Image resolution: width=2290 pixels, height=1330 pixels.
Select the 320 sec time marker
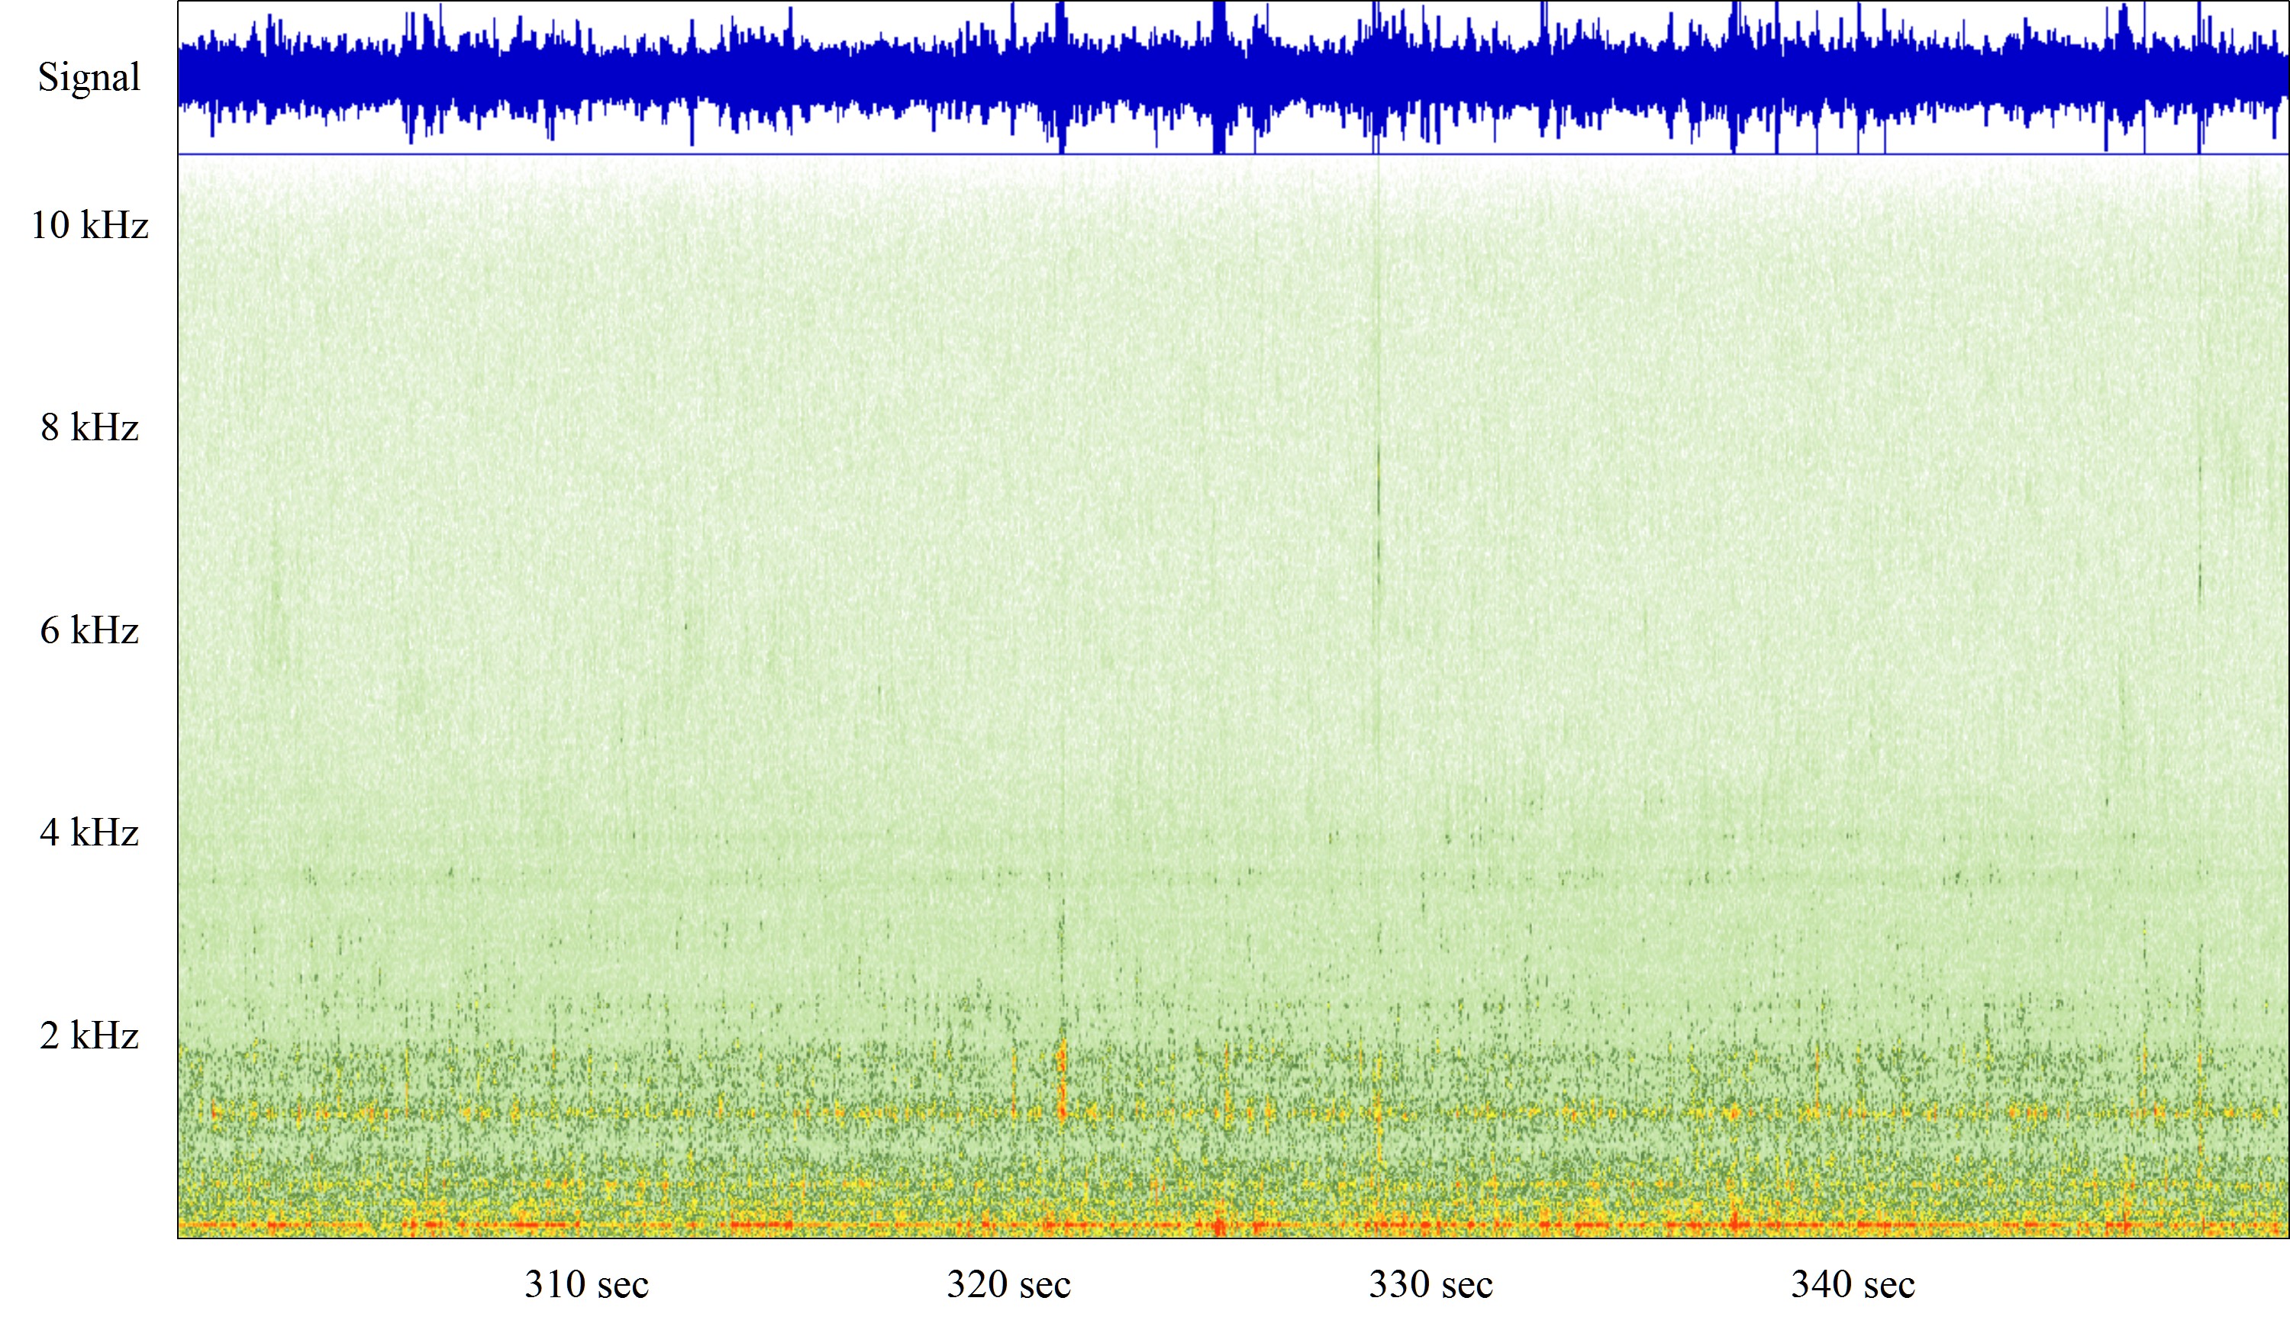coord(1008,1284)
